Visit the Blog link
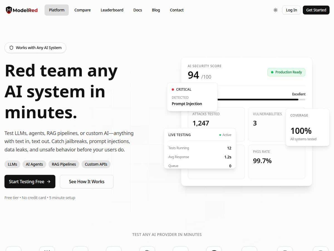The height and width of the screenshot is (251, 334). pyautogui.click(x=156, y=10)
